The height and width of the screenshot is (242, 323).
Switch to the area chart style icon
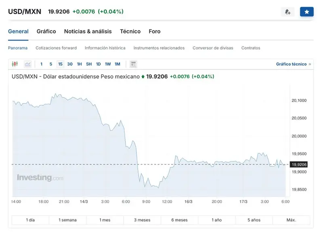(27, 64)
